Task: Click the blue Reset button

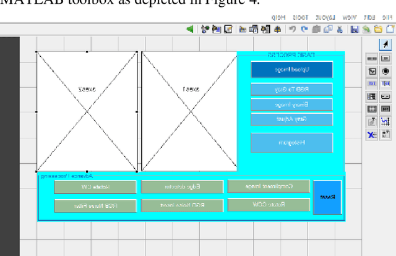Action: tap(327, 197)
